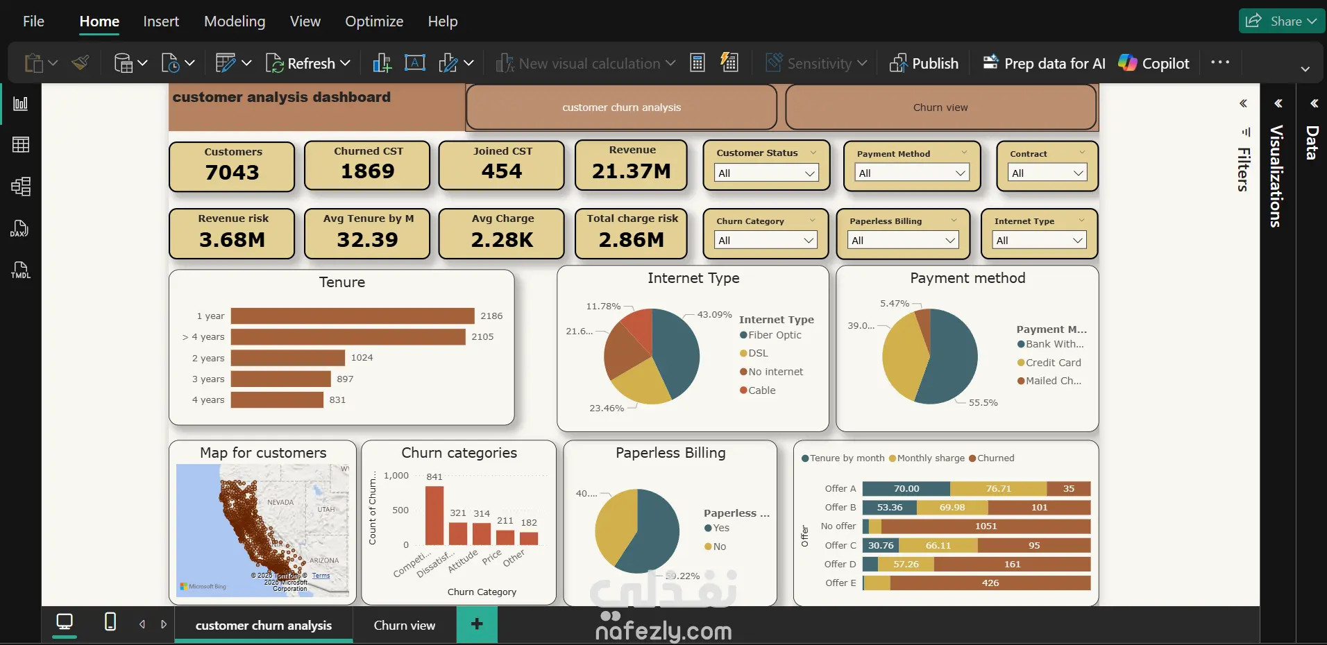The width and height of the screenshot is (1327, 645).
Task: Click the Publish button
Action: coord(924,63)
